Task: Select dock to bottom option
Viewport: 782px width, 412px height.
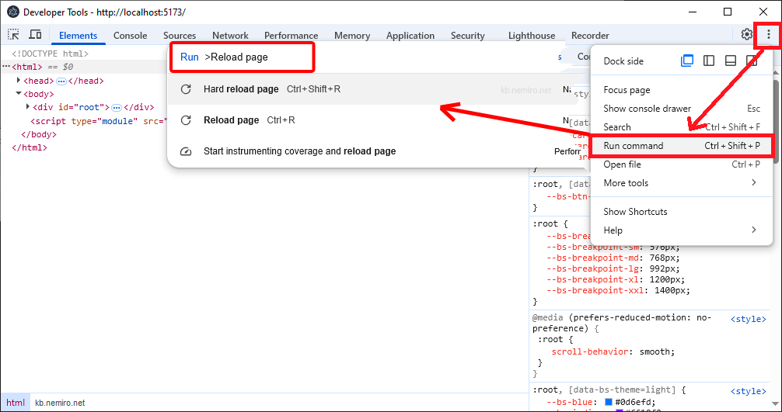Action: [x=731, y=61]
